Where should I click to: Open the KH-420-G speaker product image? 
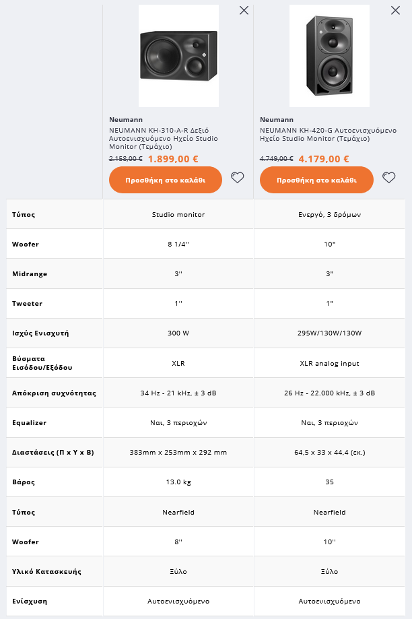point(329,56)
